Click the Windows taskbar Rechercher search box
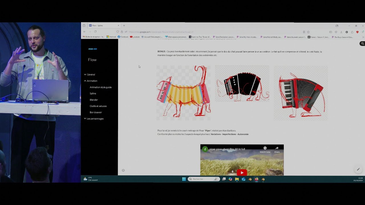Screen dimensions: 365x205 (x=203, y=179)
